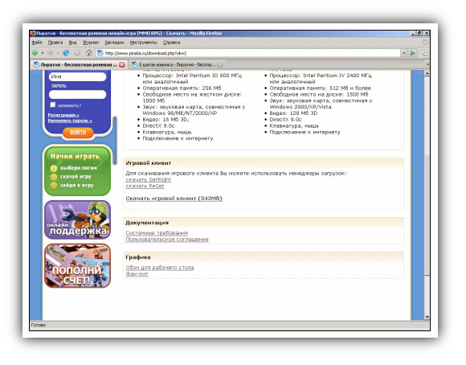Viewport: 466px width, 365px height.
Task: Click the throbber icon in menu bar
Action: click(425, 43)
